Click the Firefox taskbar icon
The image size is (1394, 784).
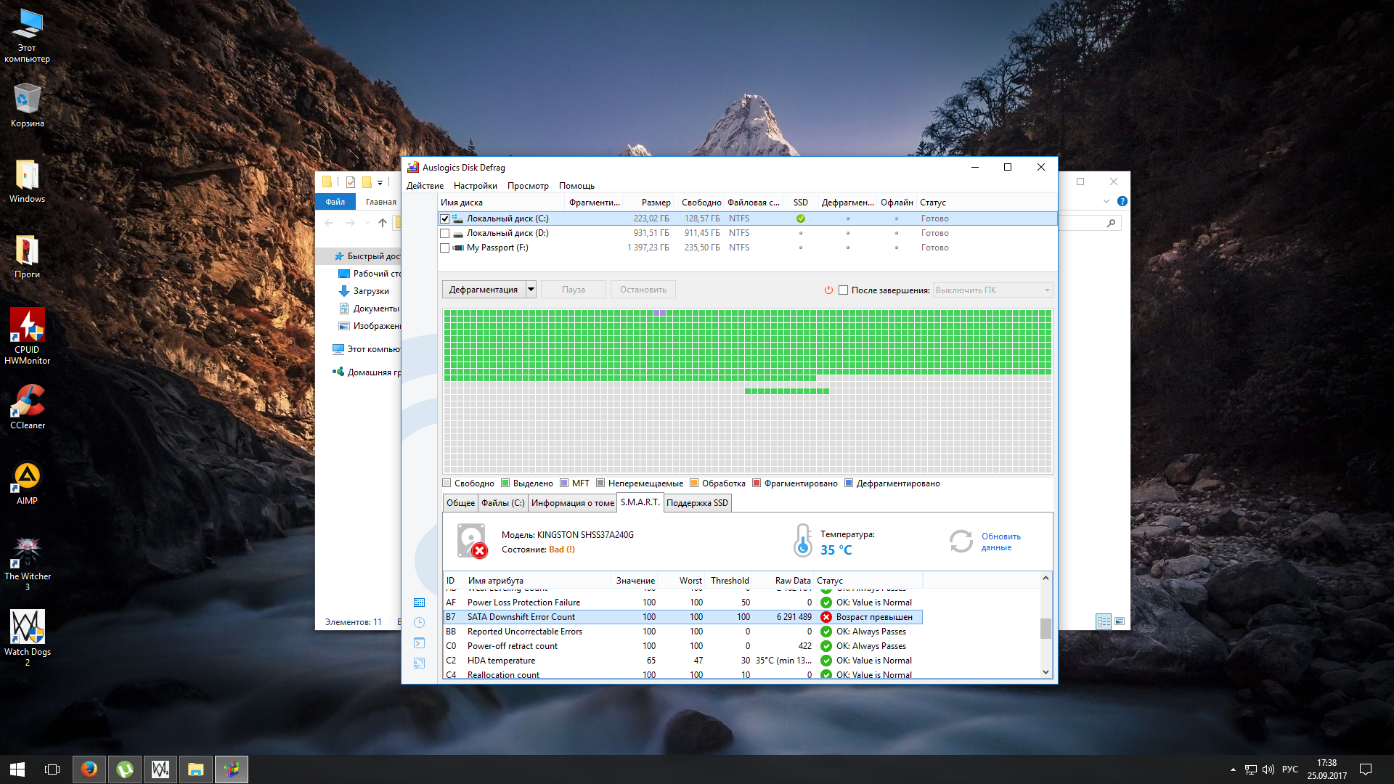pos(89,769)
